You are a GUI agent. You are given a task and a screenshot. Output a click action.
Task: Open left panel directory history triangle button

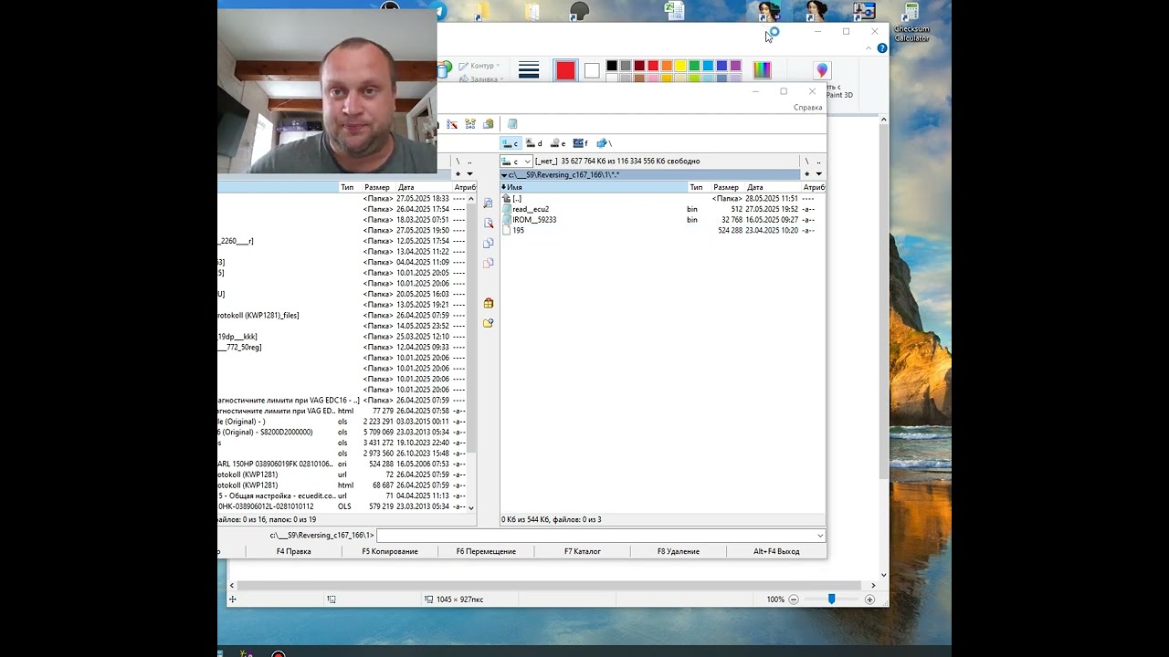[x=469, y=174]
